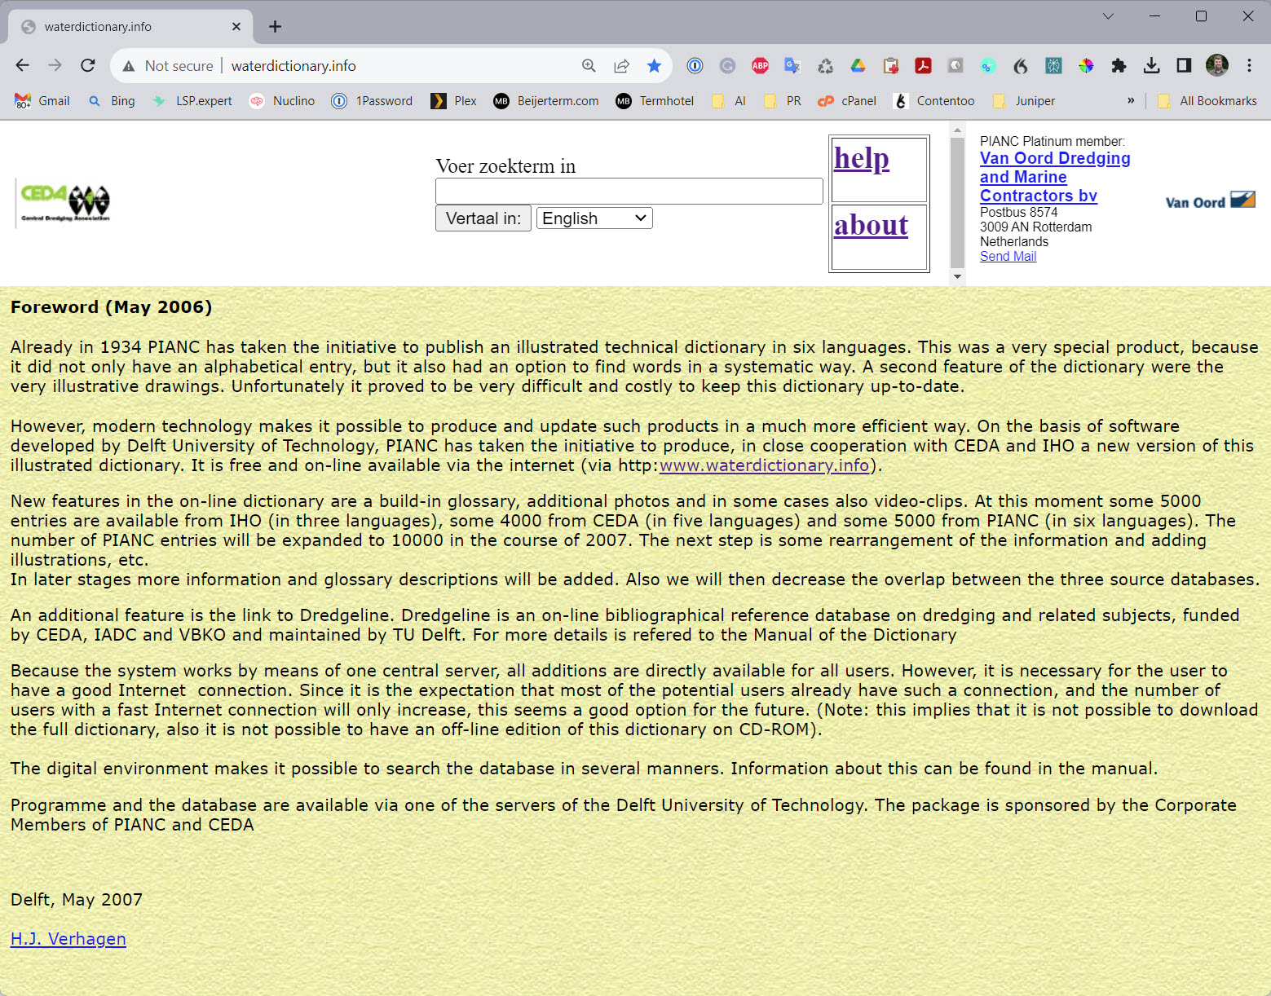Image resolution: width=1271 pixels, height=996 pixels.
Task: Reload the current page
Action: click(88, 66)
